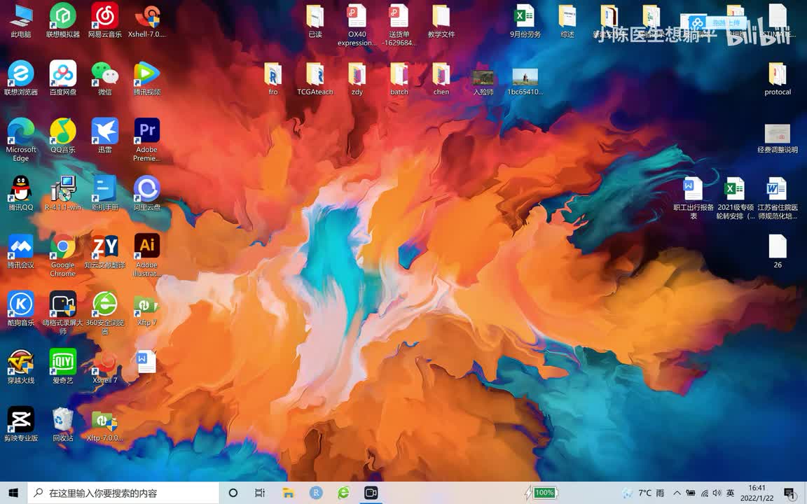Open 新机手册 desktop icon
The height and width of the screenshot is (504, 807).
(105, 193)
